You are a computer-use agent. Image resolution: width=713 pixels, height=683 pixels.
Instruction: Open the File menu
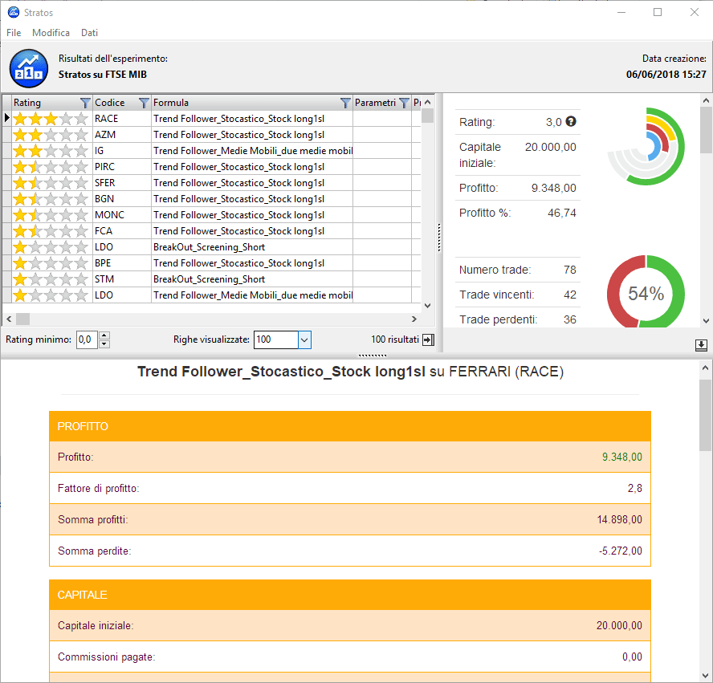pos(14,33)
